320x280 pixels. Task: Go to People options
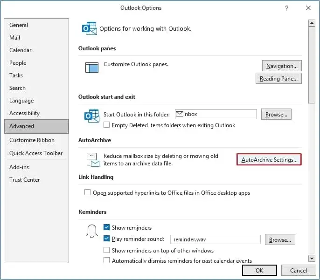point(36,63)
